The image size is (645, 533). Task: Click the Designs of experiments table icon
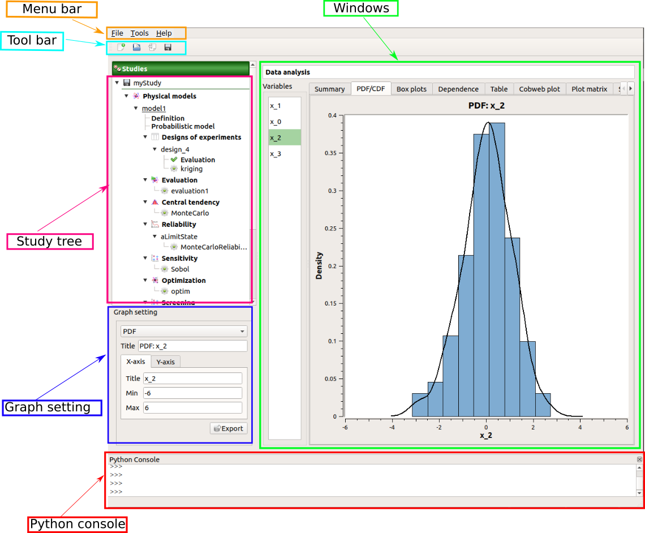pyautogui.click(x=155, y=137)
